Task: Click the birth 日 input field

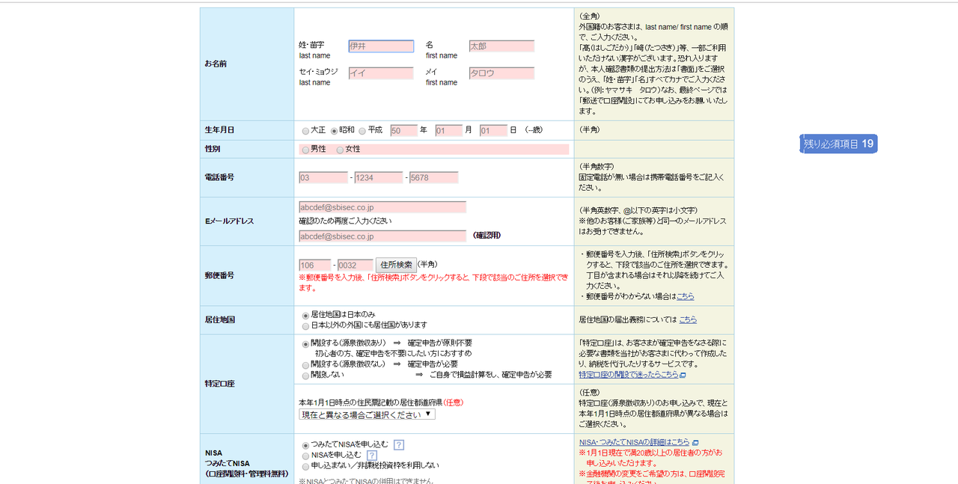Action: (494, 130)
